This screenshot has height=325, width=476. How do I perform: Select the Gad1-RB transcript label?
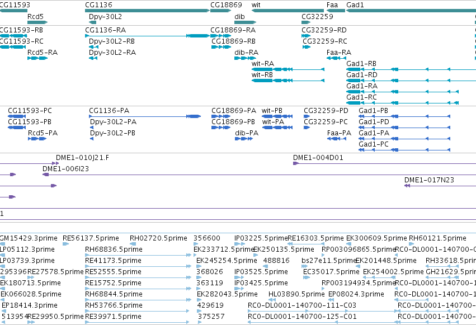361,63
